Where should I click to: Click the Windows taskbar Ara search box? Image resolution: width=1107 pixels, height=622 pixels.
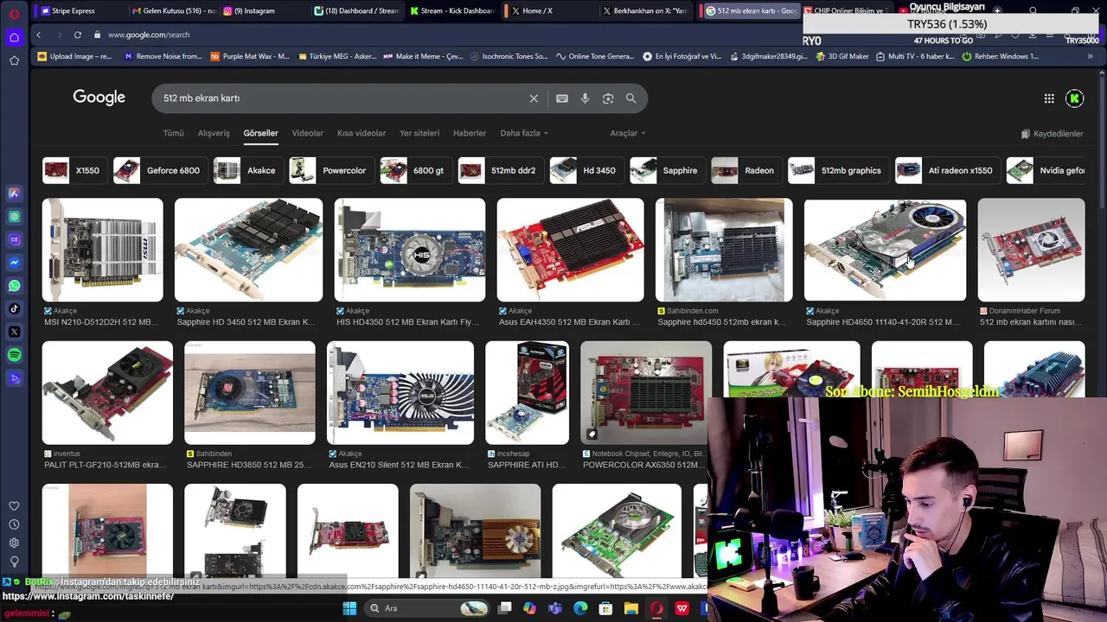[x=426, y=608]
